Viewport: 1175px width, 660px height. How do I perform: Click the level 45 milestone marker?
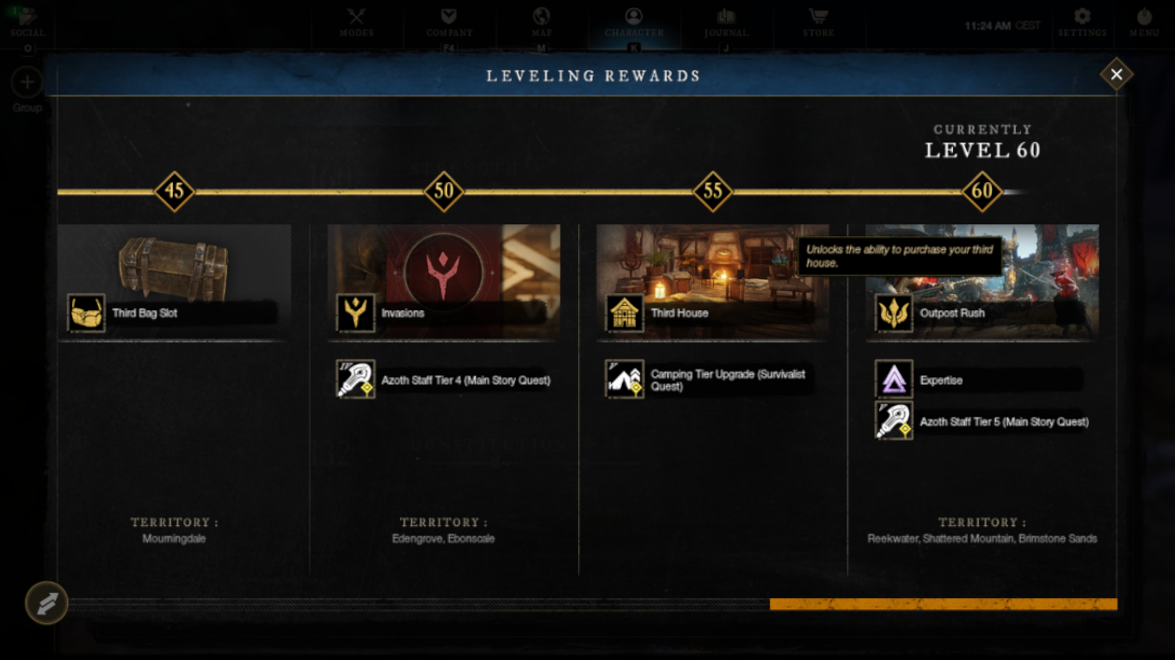click(175, 191)
